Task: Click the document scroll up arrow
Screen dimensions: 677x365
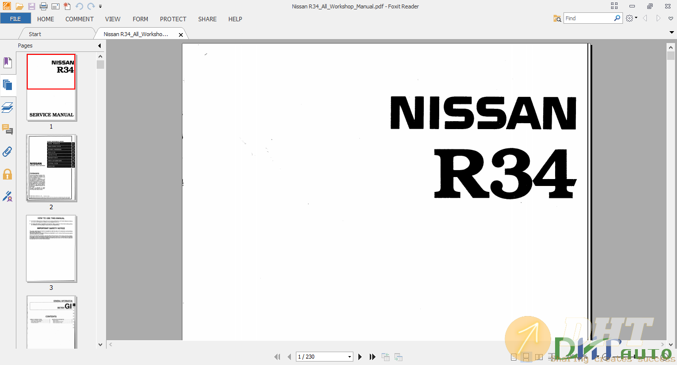Action: click(x=671, y=47)
